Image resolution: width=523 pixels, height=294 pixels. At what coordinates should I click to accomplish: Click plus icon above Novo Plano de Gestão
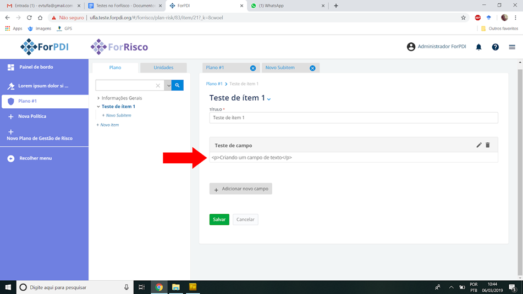tap(10, 132)
